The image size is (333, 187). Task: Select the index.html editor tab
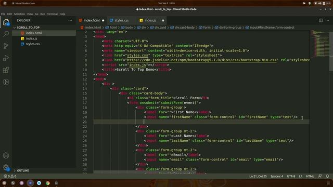pyautogui.click(x=92, y=20)
